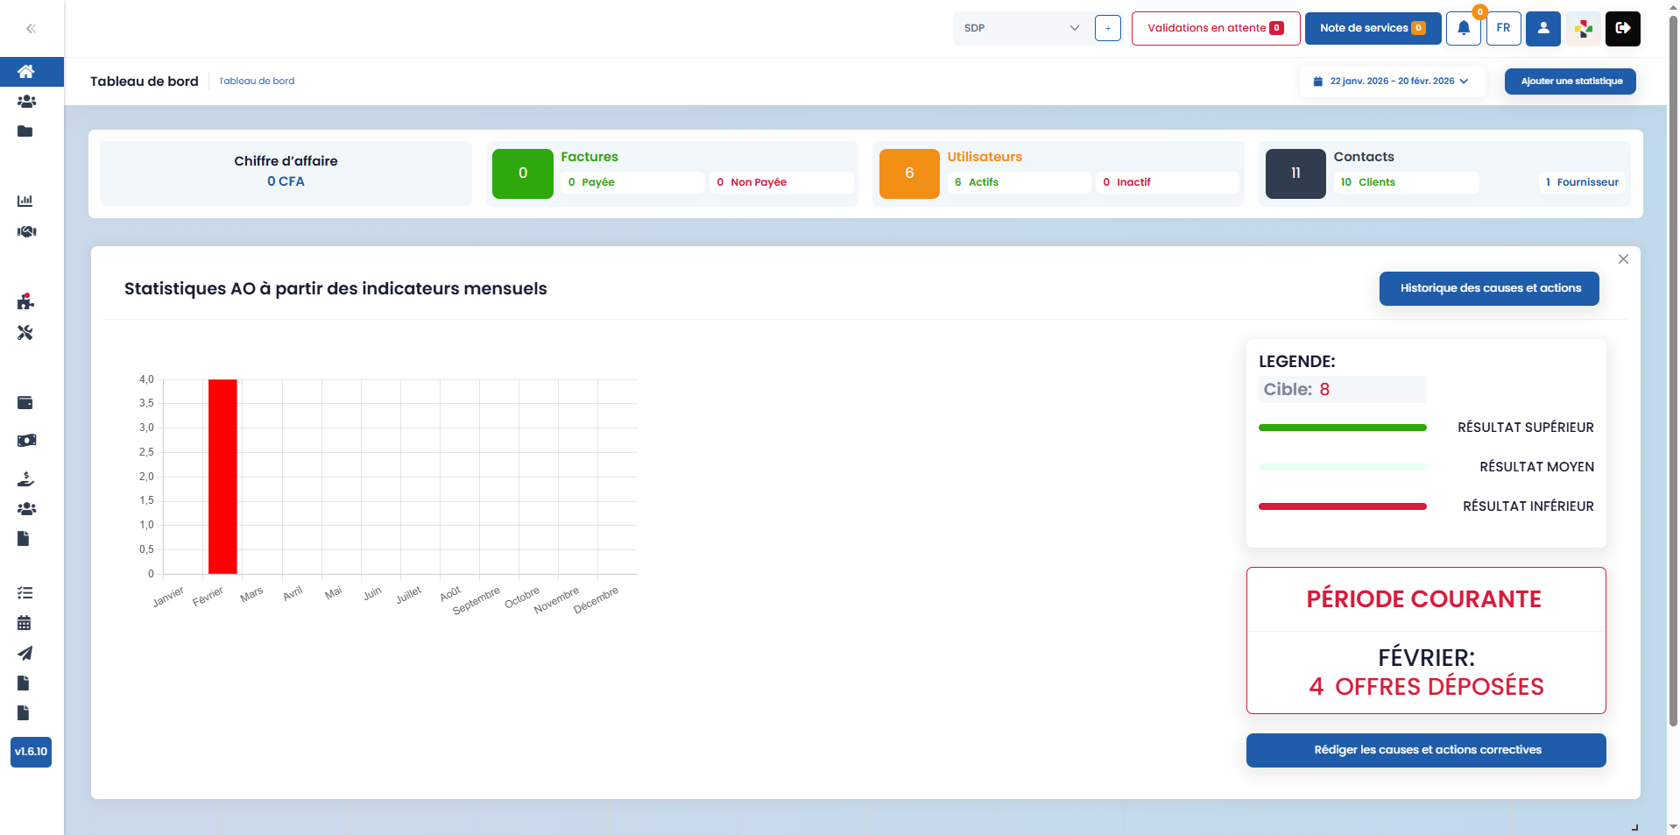Open the bar chart statistics sidebar icon
Viewport: 1680px width, 835px height.
(25, 201)
